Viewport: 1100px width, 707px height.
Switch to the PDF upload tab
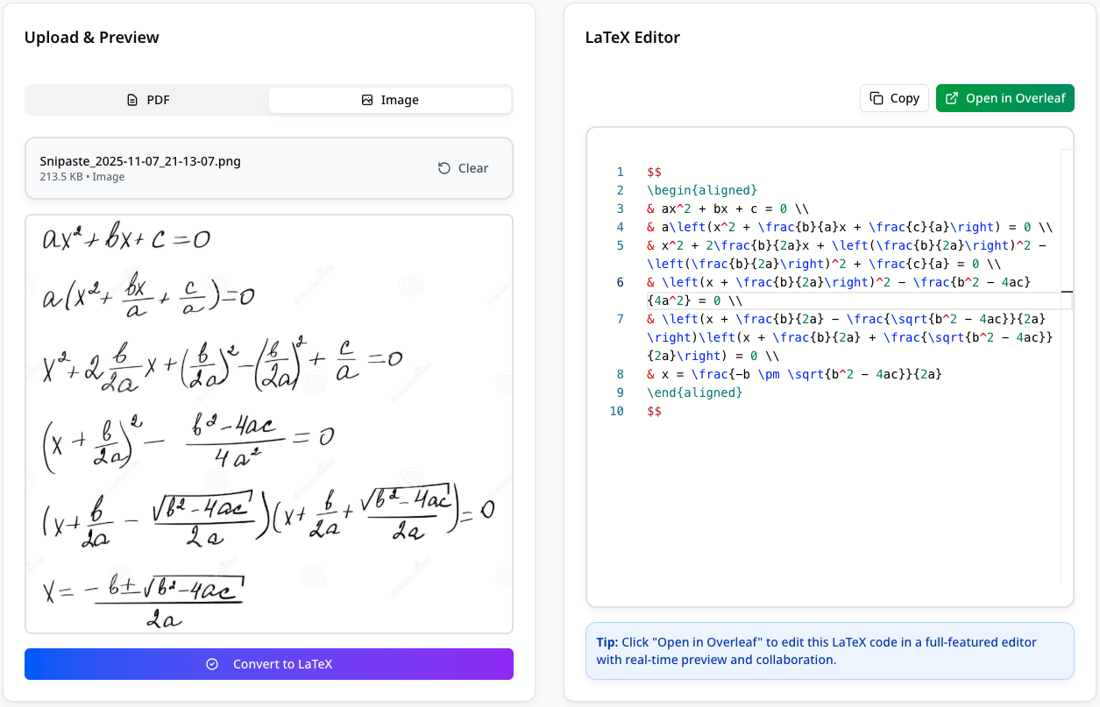click(147, 100)
